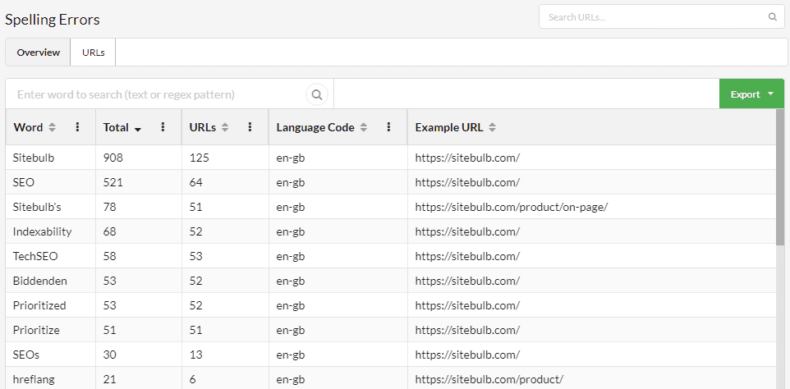Click the 6 URLs count for hreflang
Screen dimensions: 790x389
coord(192,379)
